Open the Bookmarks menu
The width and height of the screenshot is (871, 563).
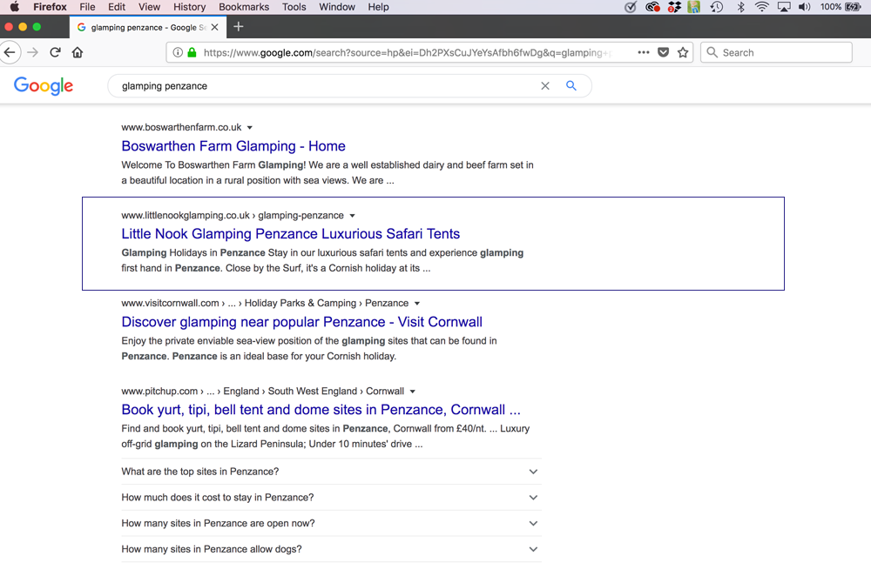click(x=244, y=7)
